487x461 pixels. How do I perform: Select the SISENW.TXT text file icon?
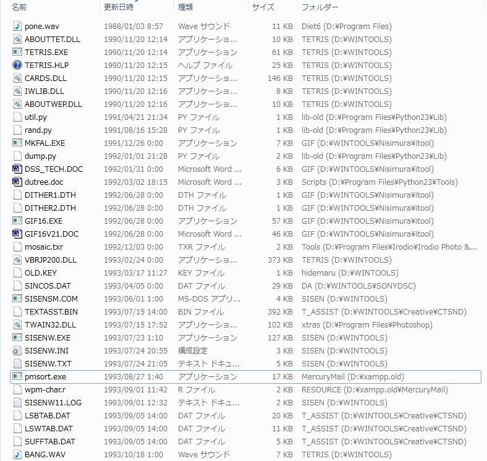coord(17,364)
